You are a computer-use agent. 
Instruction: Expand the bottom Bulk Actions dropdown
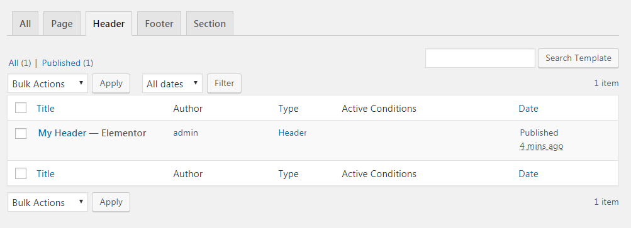pos(47,202)
